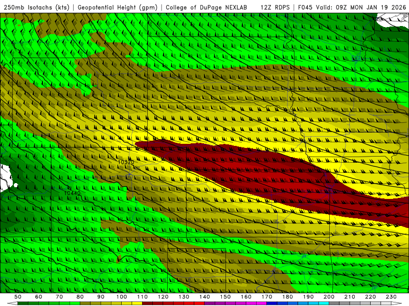Click the 190 label on the color scale
This screenshot has height=306, width=409.
click(308, 297)
